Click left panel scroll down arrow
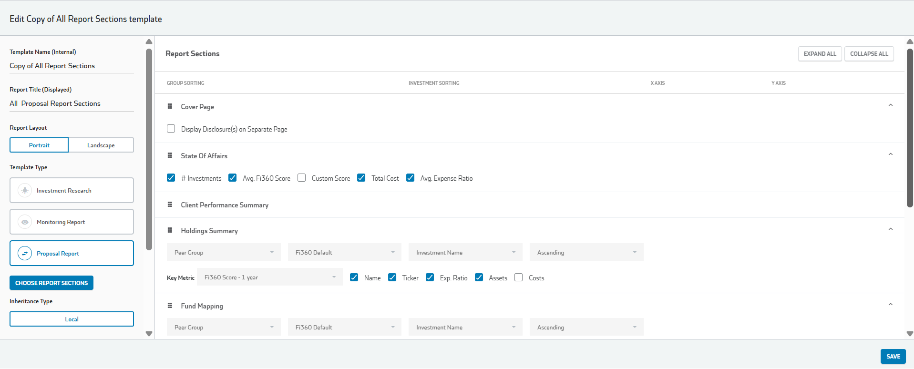 (149, 334)
